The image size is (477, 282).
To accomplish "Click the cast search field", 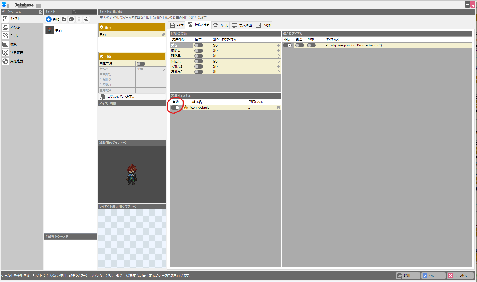I will tap(85, 12).
